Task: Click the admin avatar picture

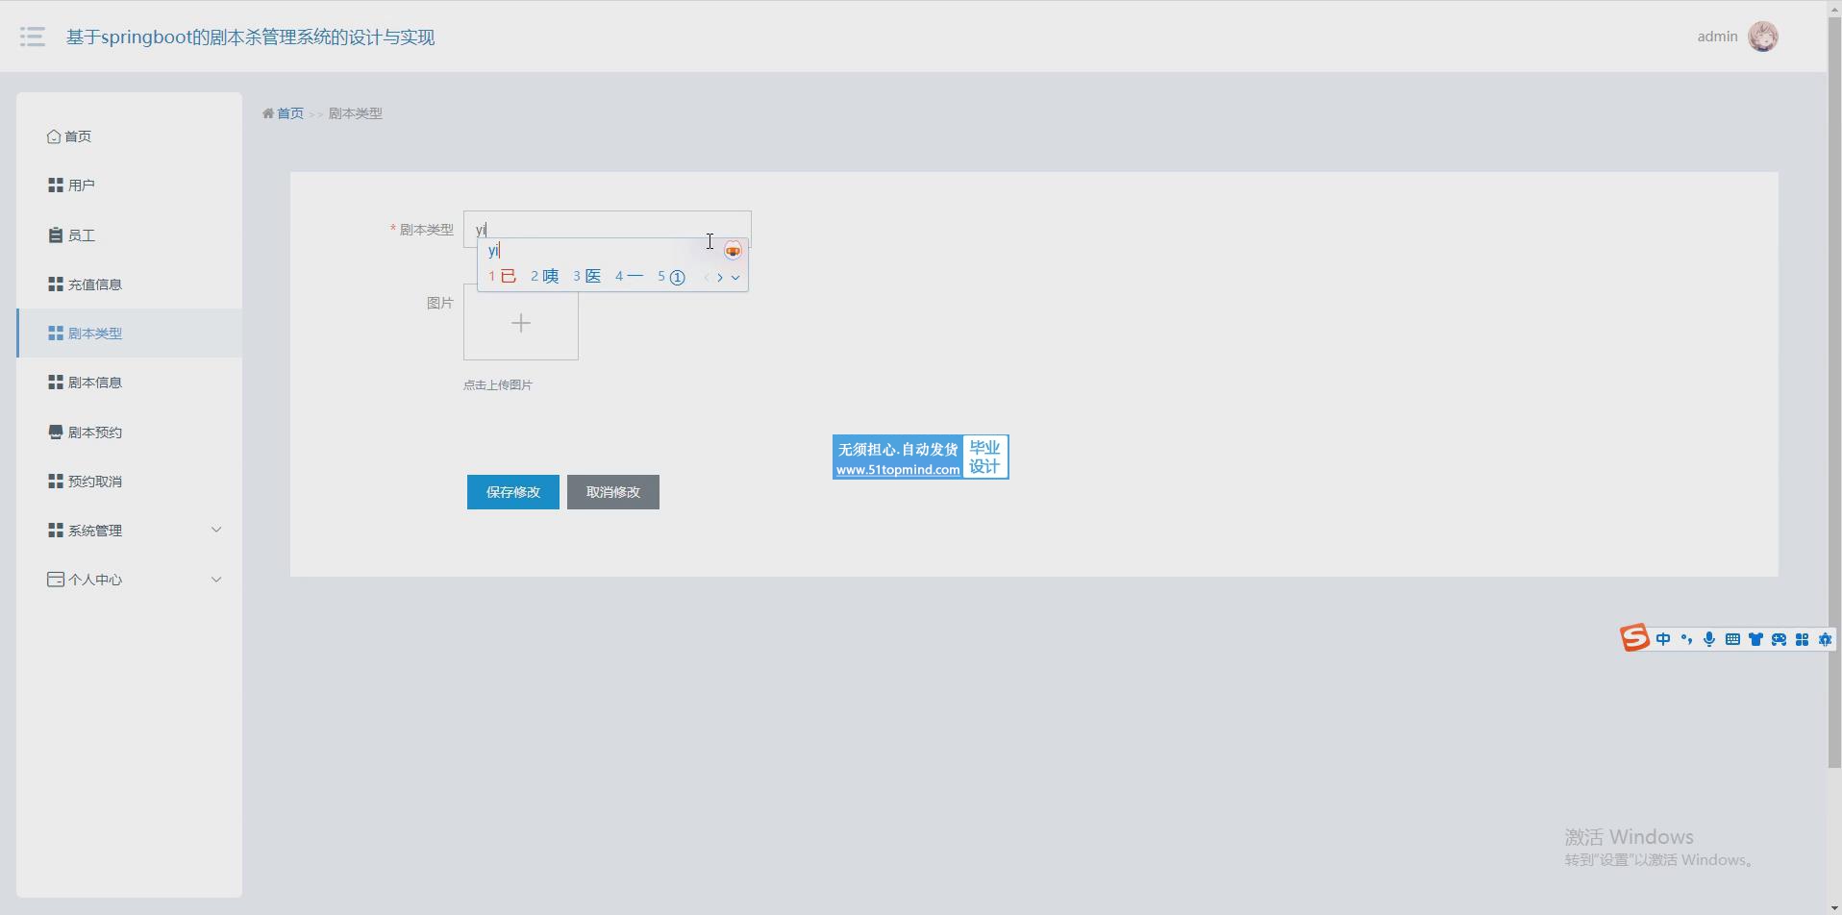Action: click(x=1763, y=37)
